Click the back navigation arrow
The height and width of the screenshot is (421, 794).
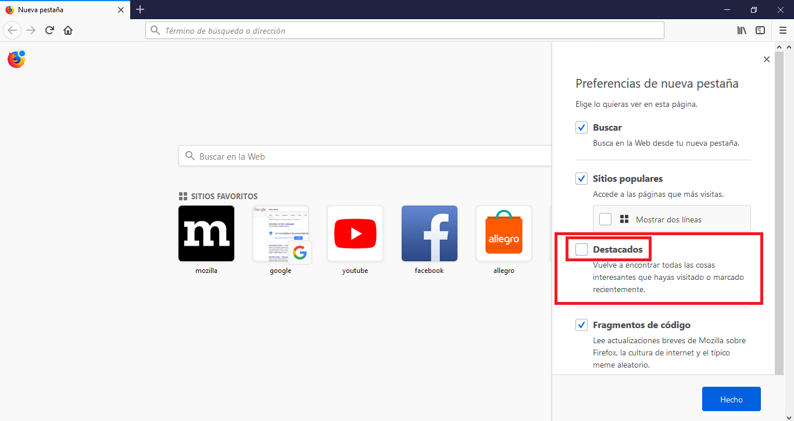point(13,30)
